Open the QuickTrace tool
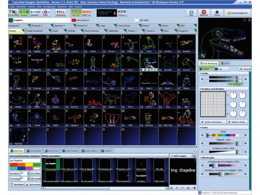This screenshot has width=260, height=195. coord(52,151)
